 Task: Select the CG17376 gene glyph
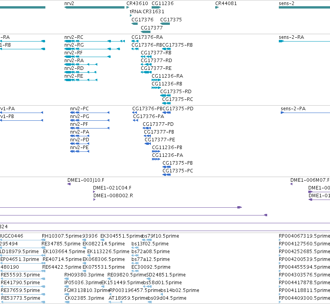click(x=135, y=24)
